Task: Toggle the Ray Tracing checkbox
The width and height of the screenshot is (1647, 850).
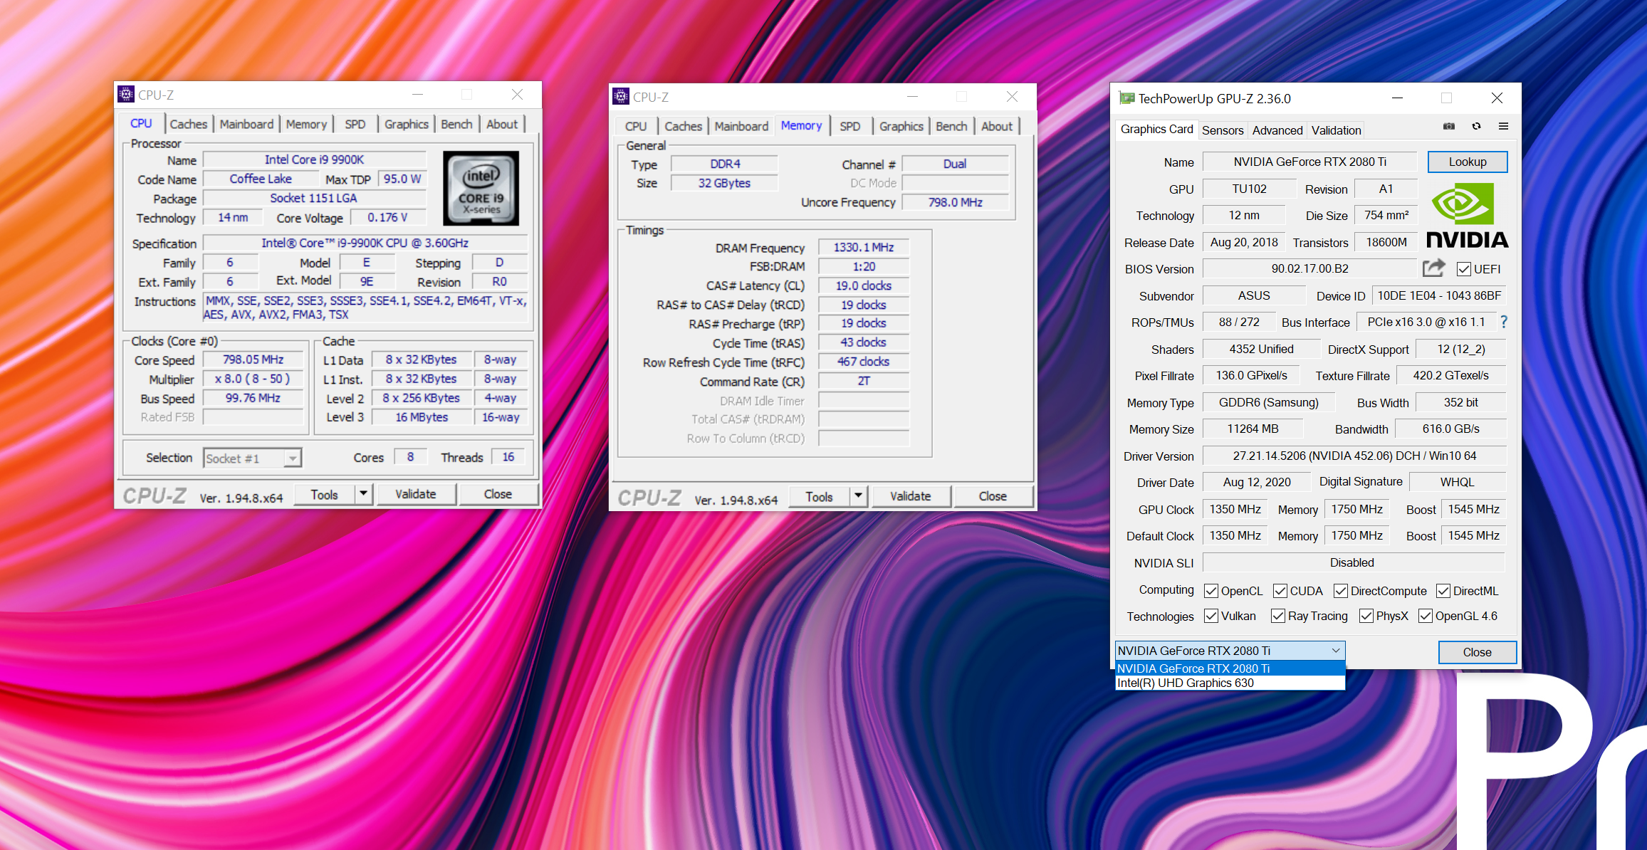Action: tap(1278, 616)
